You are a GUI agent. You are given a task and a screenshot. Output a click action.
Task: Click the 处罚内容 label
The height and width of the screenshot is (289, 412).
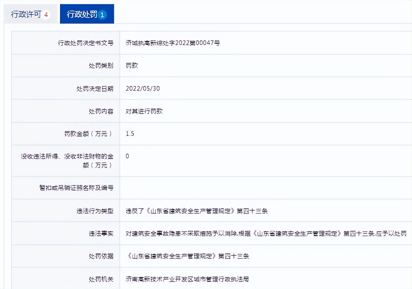coord(101,111)
